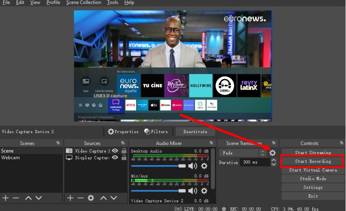Open Fade transition dropdown
346x211 pixels.
[243, 153]
